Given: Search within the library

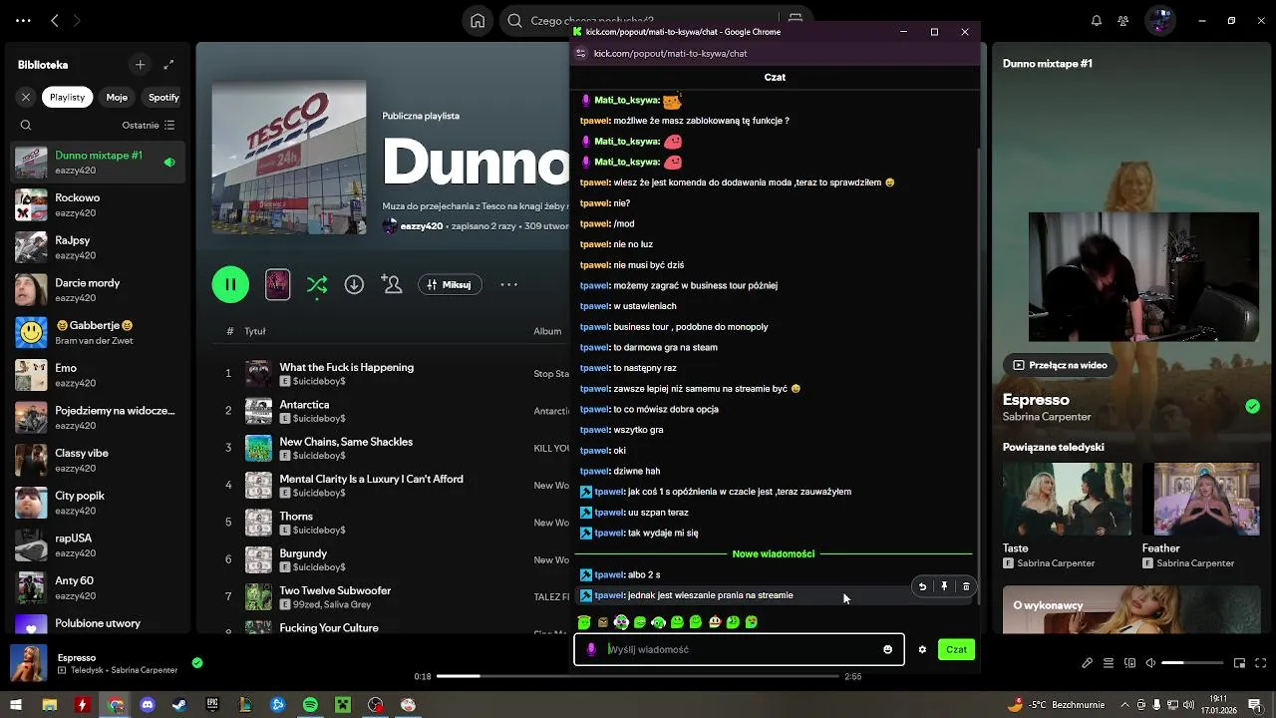Looking at the screenshot, I should [x=26, y=126].
